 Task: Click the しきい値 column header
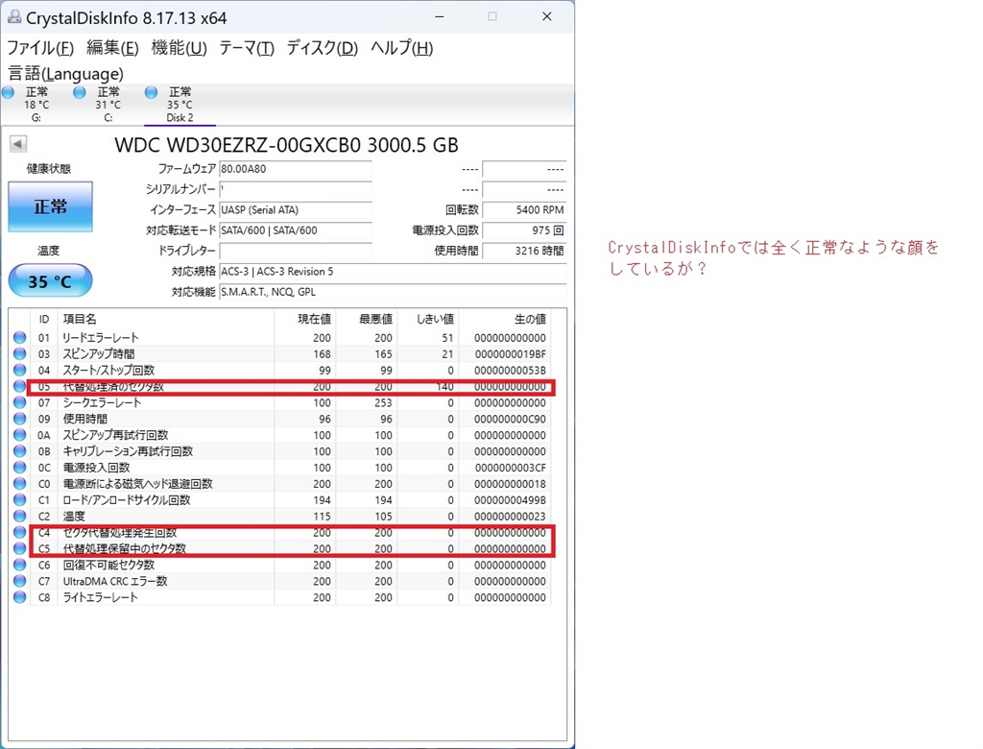pyautogui.click(x=427, y=320)
